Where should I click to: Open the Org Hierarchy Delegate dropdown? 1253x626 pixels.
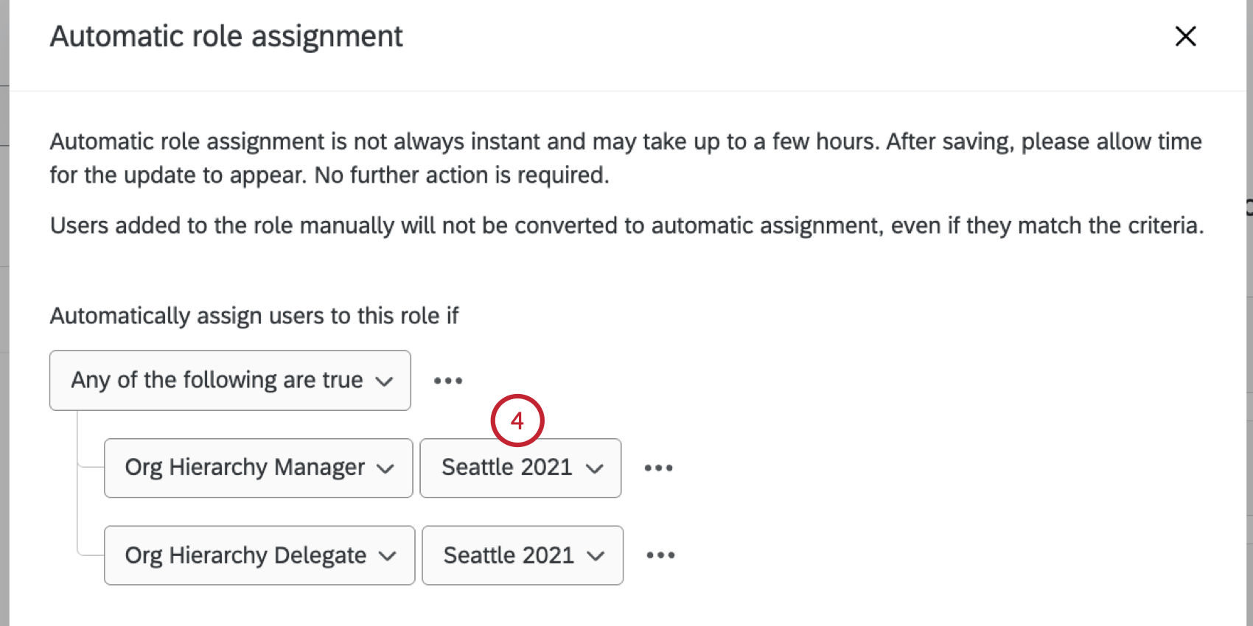pos(259,555)
